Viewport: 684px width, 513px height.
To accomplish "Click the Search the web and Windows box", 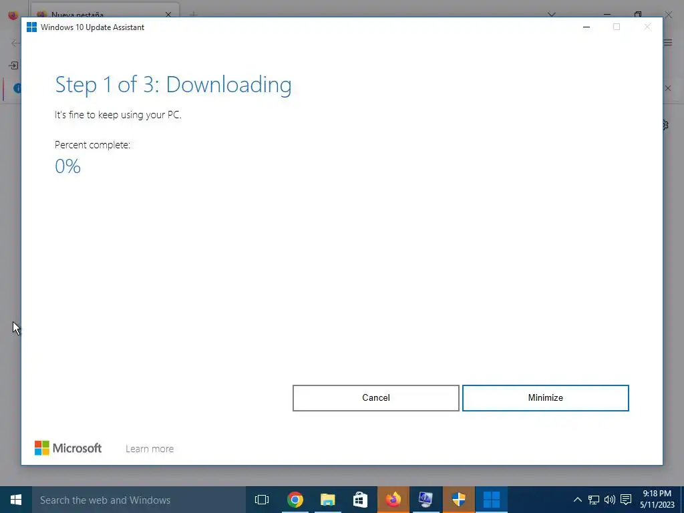I will 139,500.
